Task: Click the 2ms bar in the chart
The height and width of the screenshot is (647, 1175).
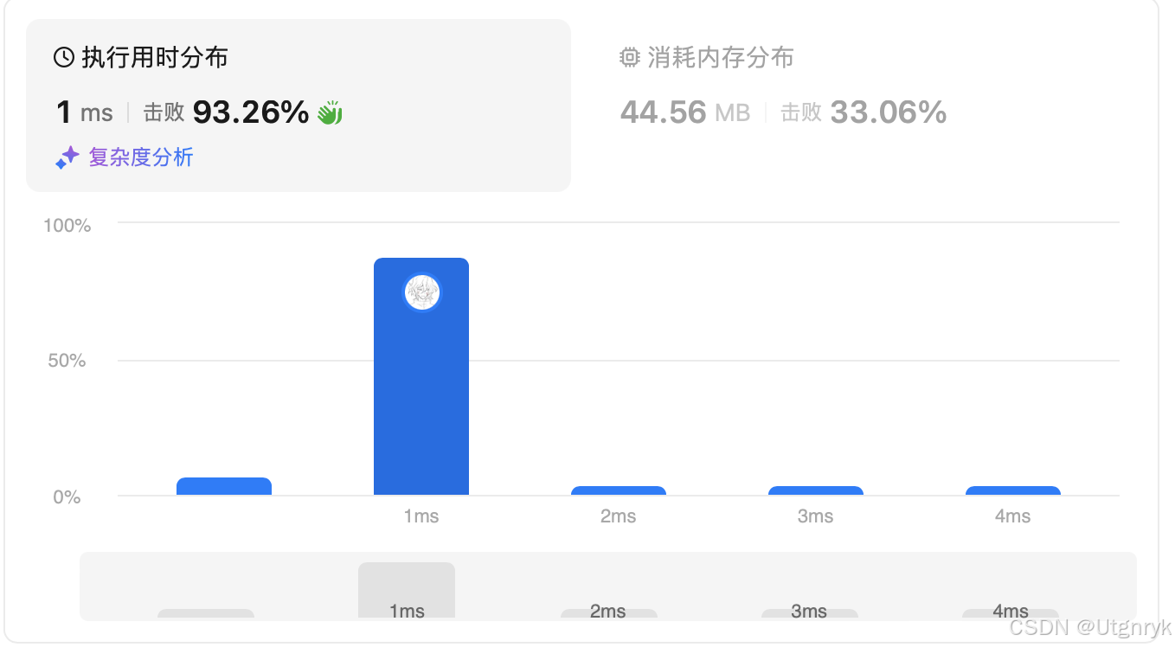Action: tap(619, 491)
